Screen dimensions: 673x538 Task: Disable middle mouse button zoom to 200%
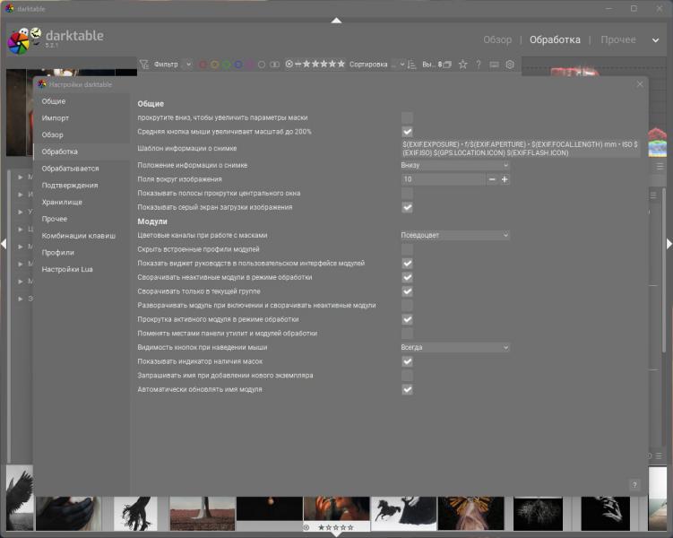[x=407, y=132]
